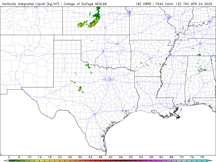
Task: Click the legend value 14
Action: click(39, 157)
